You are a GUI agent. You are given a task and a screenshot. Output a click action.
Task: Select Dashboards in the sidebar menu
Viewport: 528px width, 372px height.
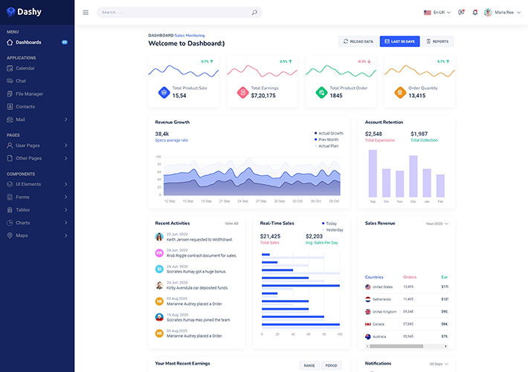28,42
